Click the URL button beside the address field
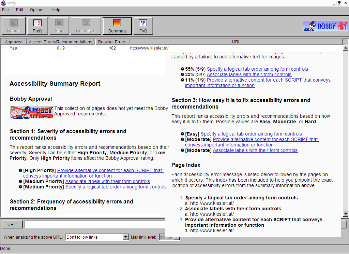 pos(12,225)
